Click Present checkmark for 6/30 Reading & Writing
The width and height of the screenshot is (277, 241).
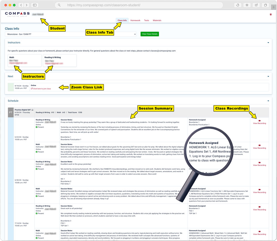(x=37, y=169)
